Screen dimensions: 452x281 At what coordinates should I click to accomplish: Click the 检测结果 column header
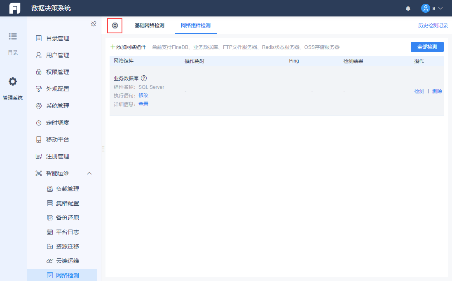[353, 61]
